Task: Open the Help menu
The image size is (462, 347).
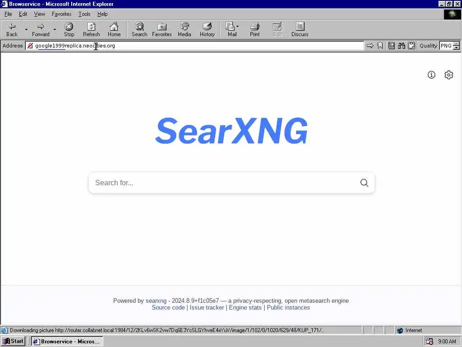Action: tap(102, 14)
